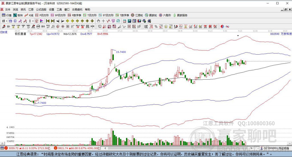Open the 江恩轮 (Gann wheel) tool
292x157 pixels.
(x=137, y=15)
